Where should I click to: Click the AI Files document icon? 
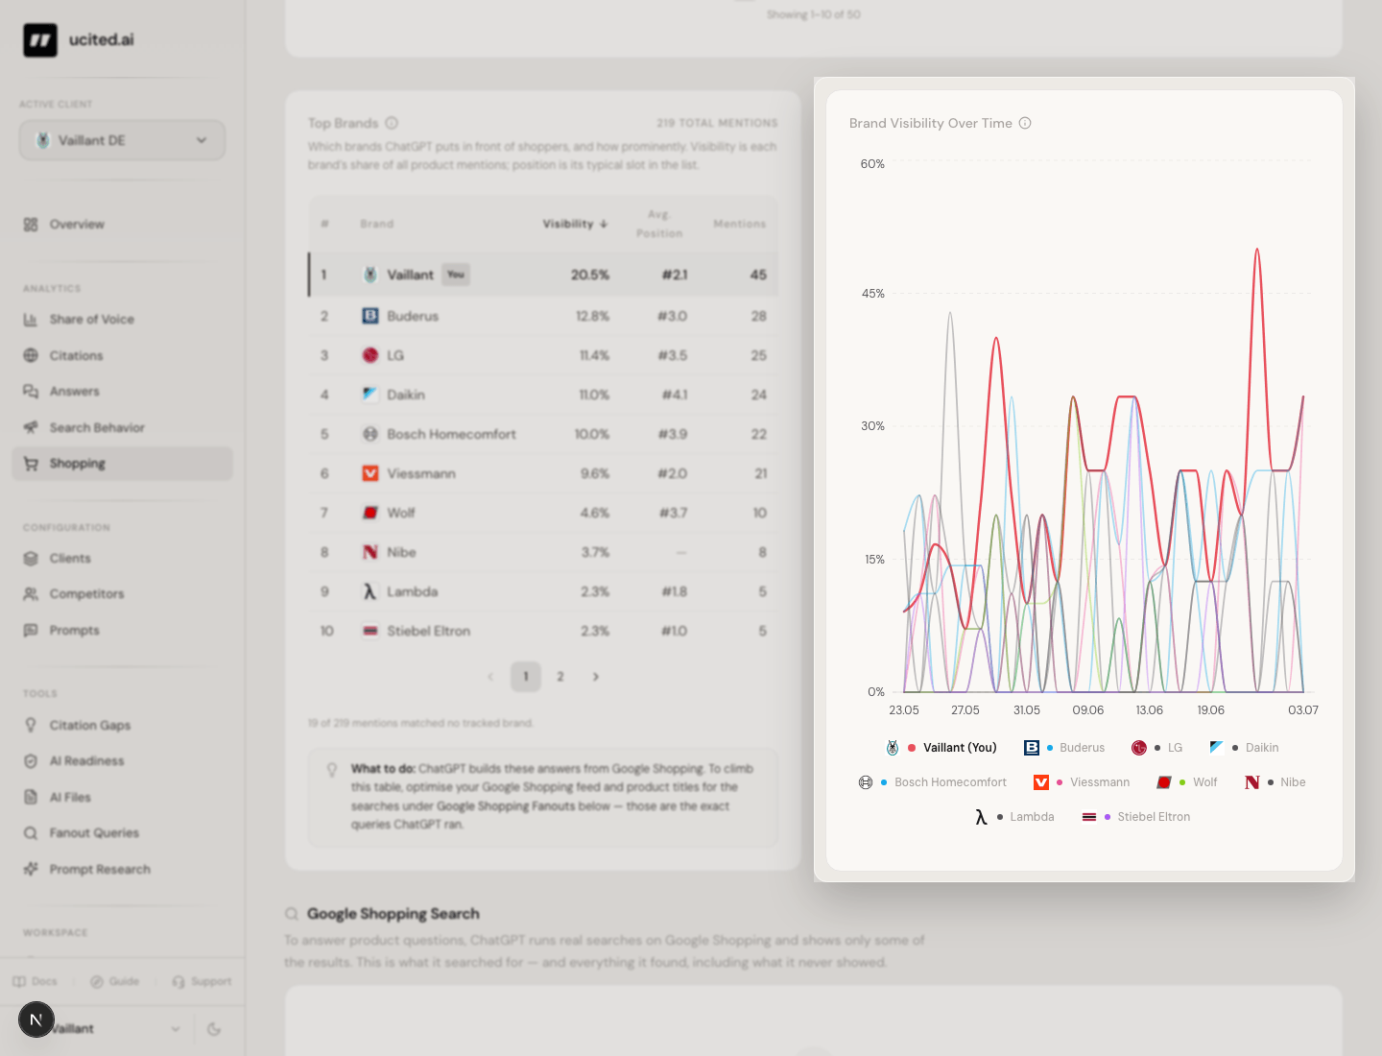(x=31, y=798)
